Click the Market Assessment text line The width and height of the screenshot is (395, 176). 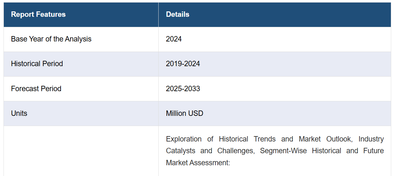click(198, 163)
